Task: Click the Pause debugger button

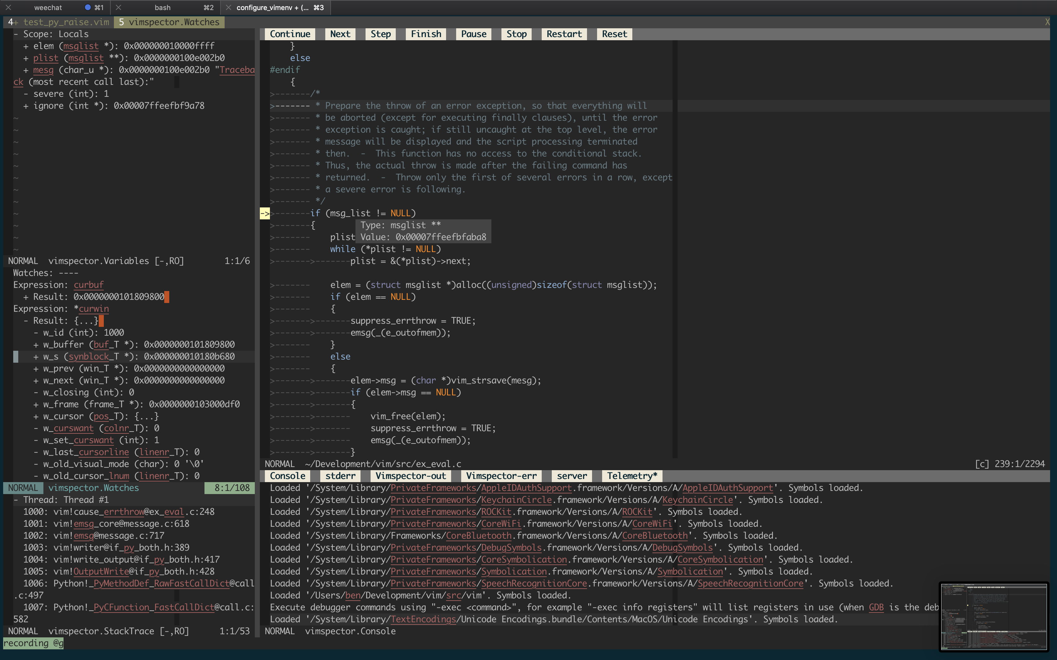Action: (473, 33)
